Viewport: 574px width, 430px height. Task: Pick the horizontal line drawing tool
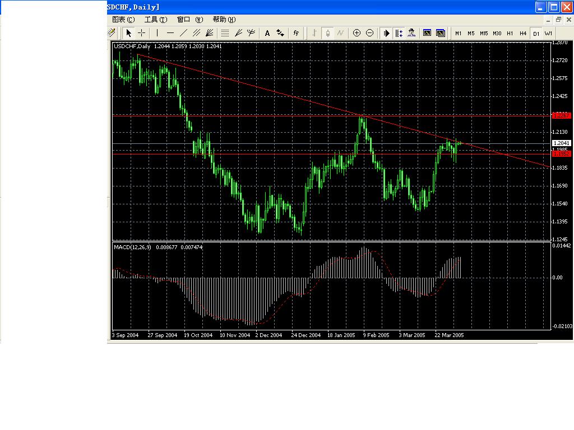[170, 33]
